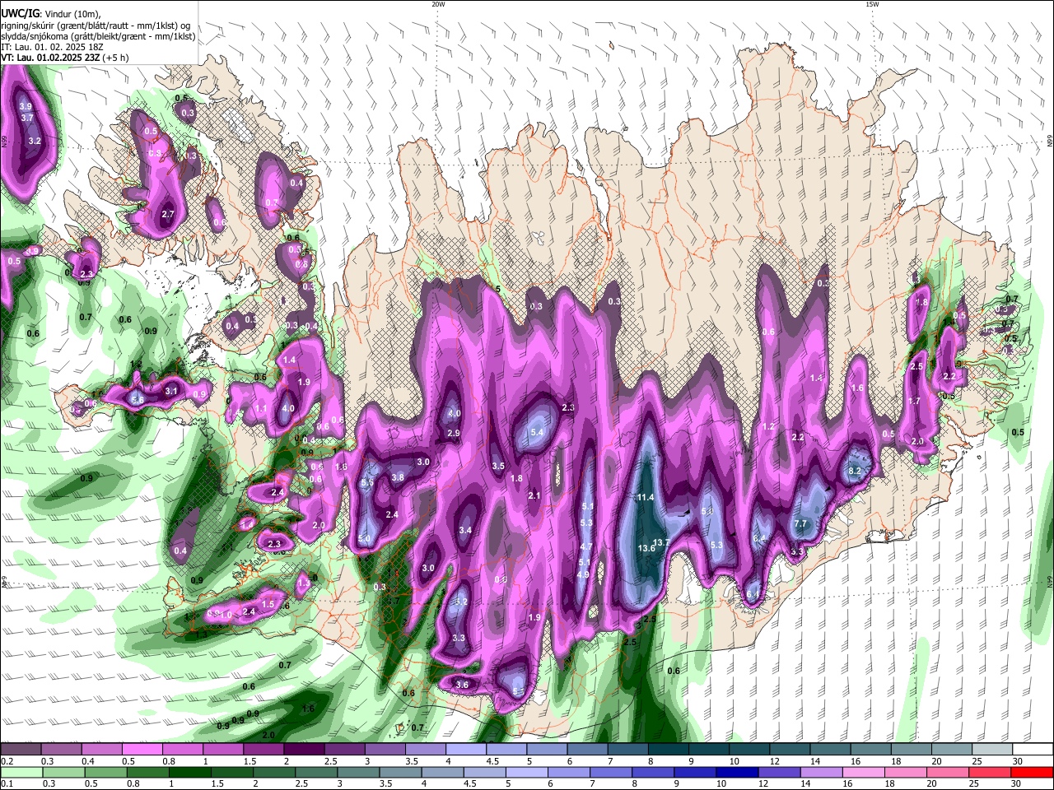Click the 'slydda/snjókoma' legend description line
The width and height of the screenshot is (1054, 790).
[x=98, y=36]
